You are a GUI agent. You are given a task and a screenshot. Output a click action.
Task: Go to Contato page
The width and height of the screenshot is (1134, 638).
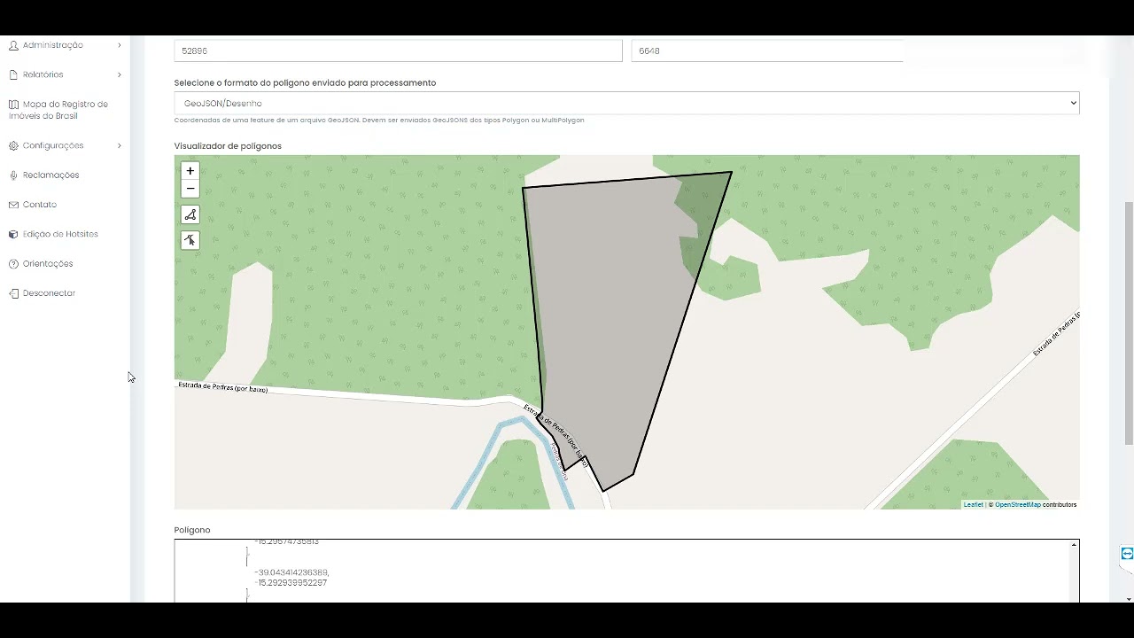click(40, 205)
